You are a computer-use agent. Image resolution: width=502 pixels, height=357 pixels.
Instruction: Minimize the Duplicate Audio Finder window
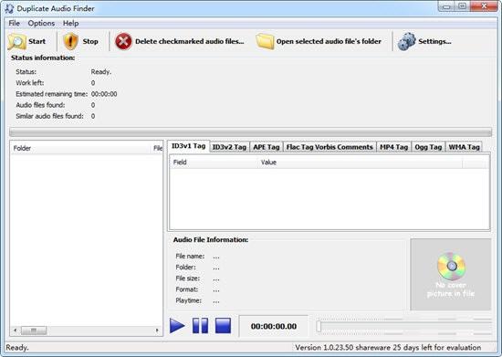pyautogui.click(x=447, y=6)
